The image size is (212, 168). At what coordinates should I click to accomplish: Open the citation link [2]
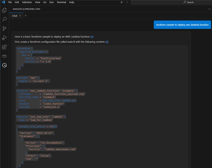click(x=107, y=42)
